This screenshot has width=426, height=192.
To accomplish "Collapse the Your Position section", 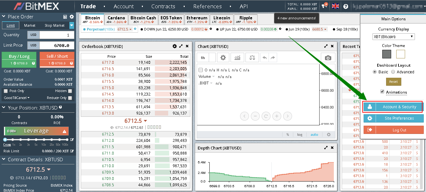I will 4,108.
